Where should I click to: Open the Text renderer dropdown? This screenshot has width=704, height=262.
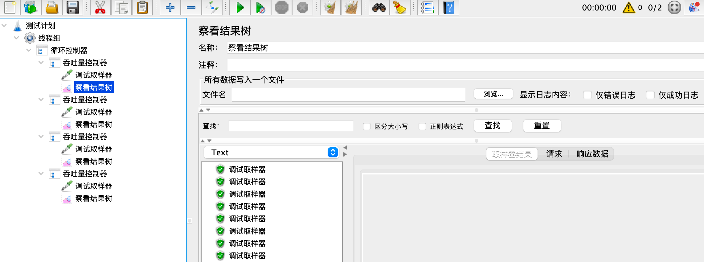271,153
